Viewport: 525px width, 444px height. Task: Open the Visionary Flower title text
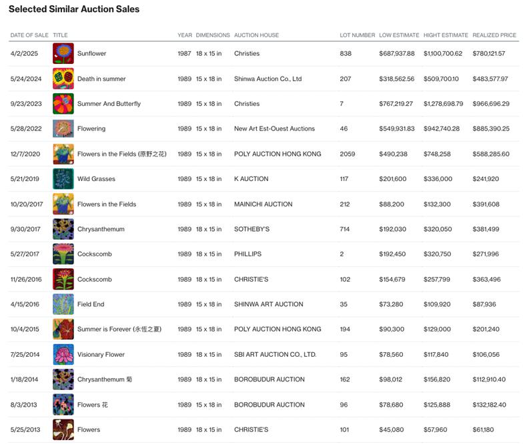(101, 355)
